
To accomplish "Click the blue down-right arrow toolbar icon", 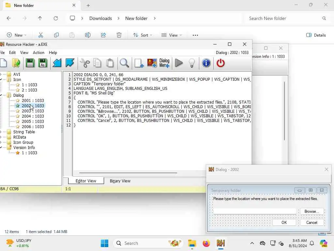I will coord(70,63).
